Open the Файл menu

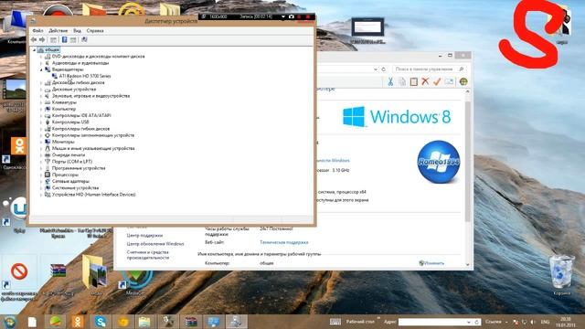pos(37,30)
